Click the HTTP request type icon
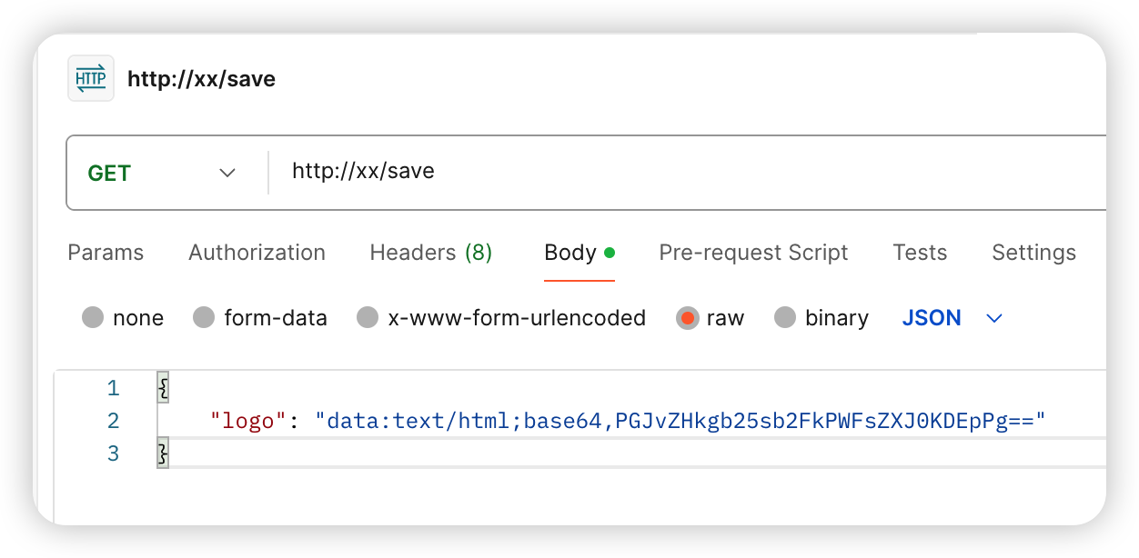The image size is (1139, 558). [x=91, y=79]
